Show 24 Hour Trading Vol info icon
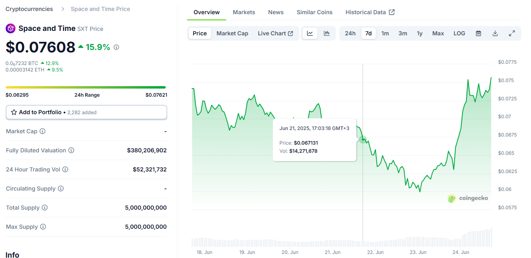 (x=65, y=169)
